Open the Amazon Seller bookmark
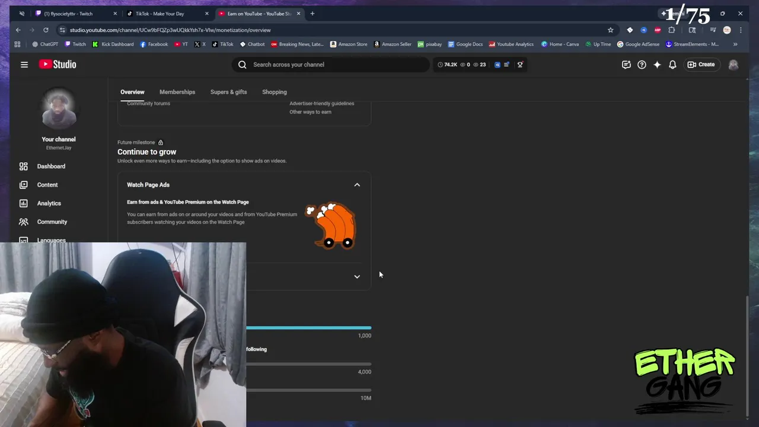Image resolution: width=759 pixels, height=427 pixels. (392, 44)
